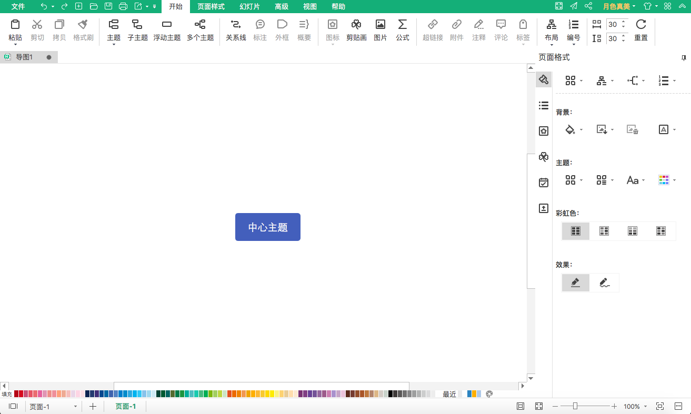Open the 幻灯片 tab
Image resolution: width=691 pixels, height=414 pixels.
[x=249, y=7]
